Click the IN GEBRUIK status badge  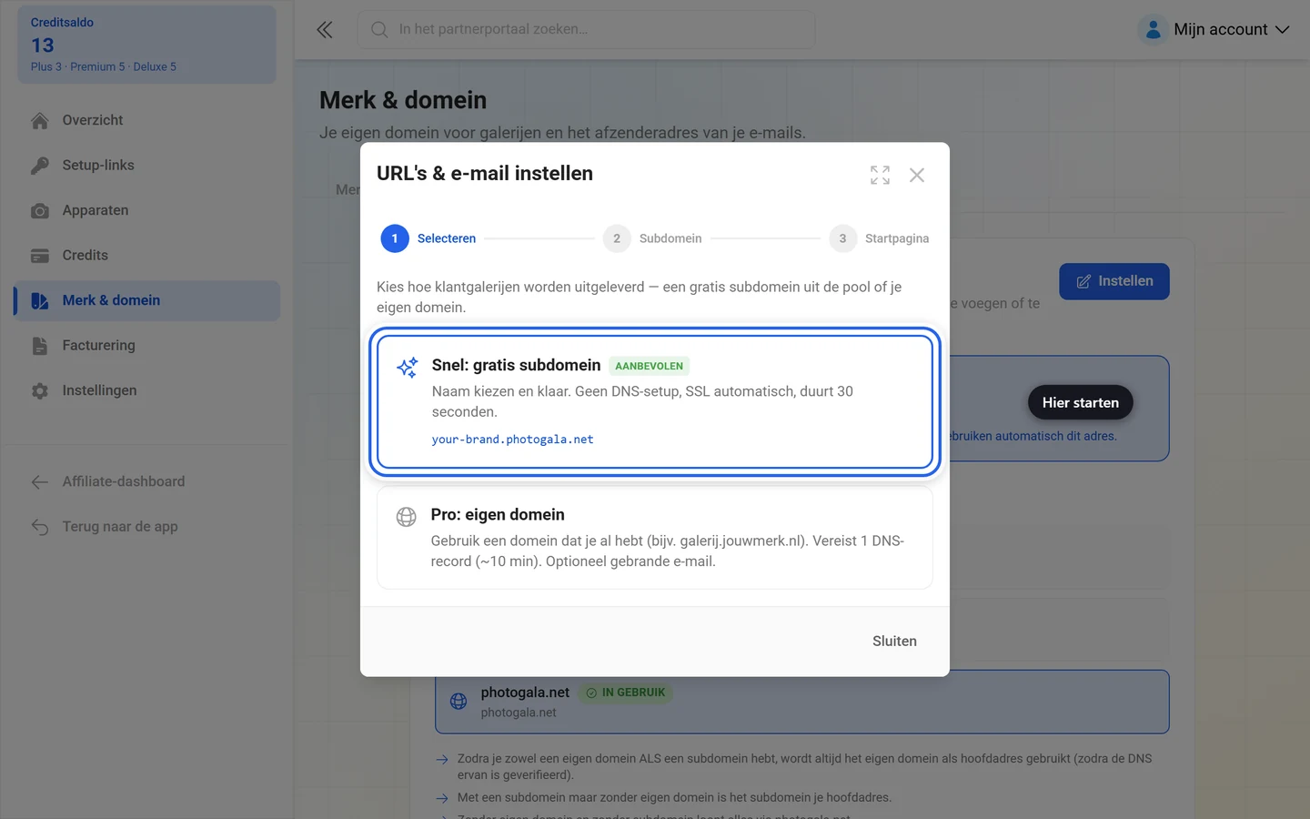(626, 693)
